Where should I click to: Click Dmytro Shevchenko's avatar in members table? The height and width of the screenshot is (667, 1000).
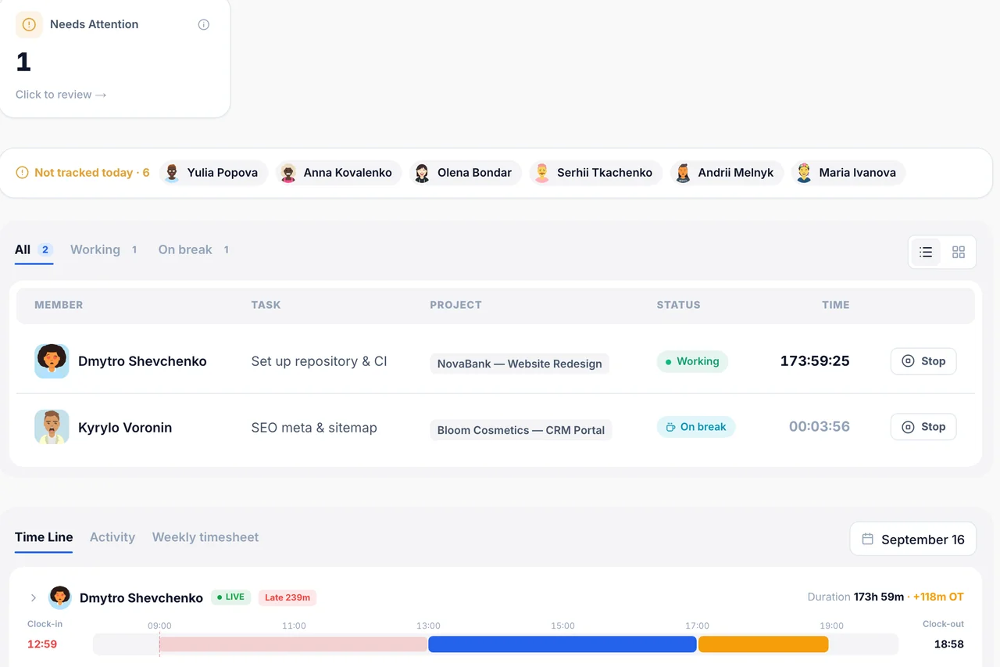[x=52, y=361]
